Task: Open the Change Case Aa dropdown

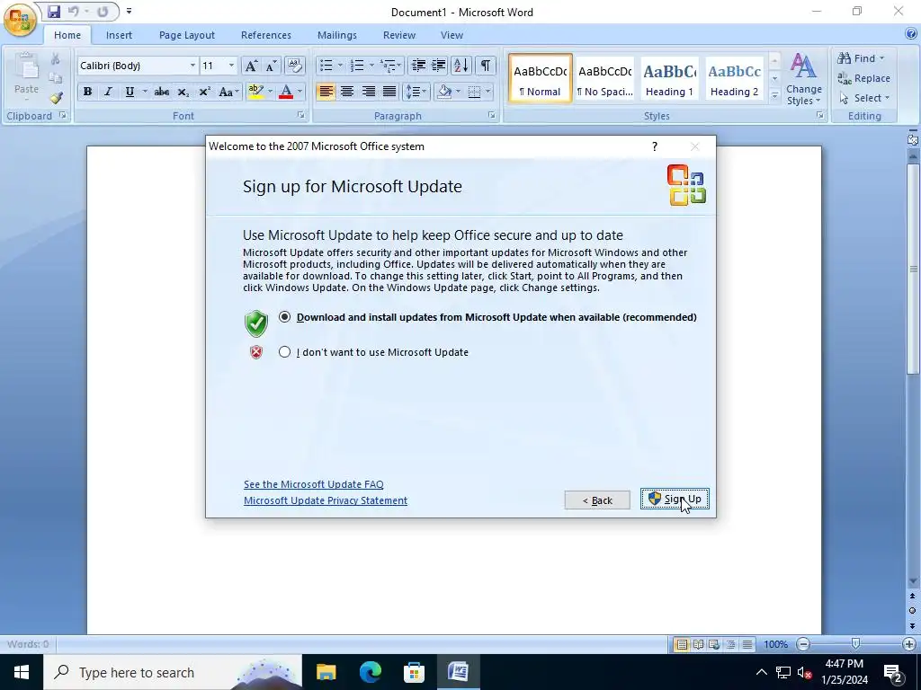Action: pyautogui.click(x=228, y=92)
